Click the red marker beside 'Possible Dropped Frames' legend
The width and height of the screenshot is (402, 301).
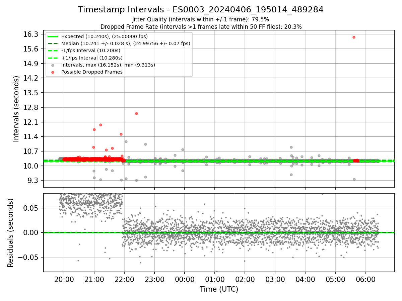tap(53, 72)
